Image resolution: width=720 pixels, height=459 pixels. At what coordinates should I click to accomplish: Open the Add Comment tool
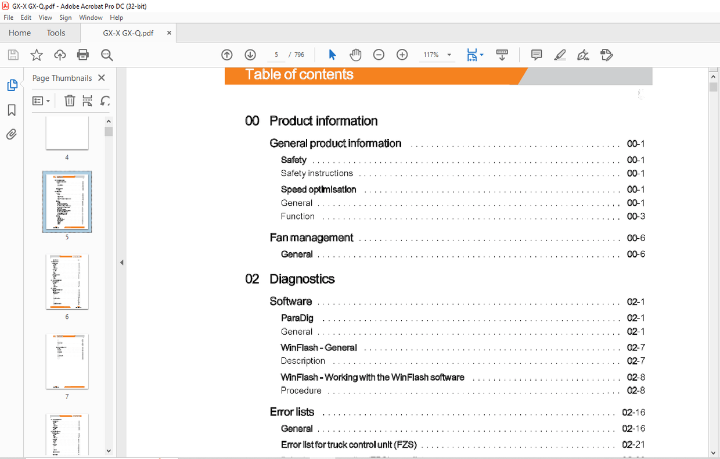coord(536,54)
